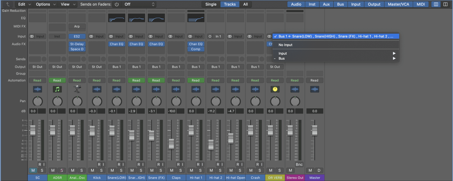Viewport: 453px width, 181px height.
Task: Open the Options menu dropdown
Action: point(45,4)
